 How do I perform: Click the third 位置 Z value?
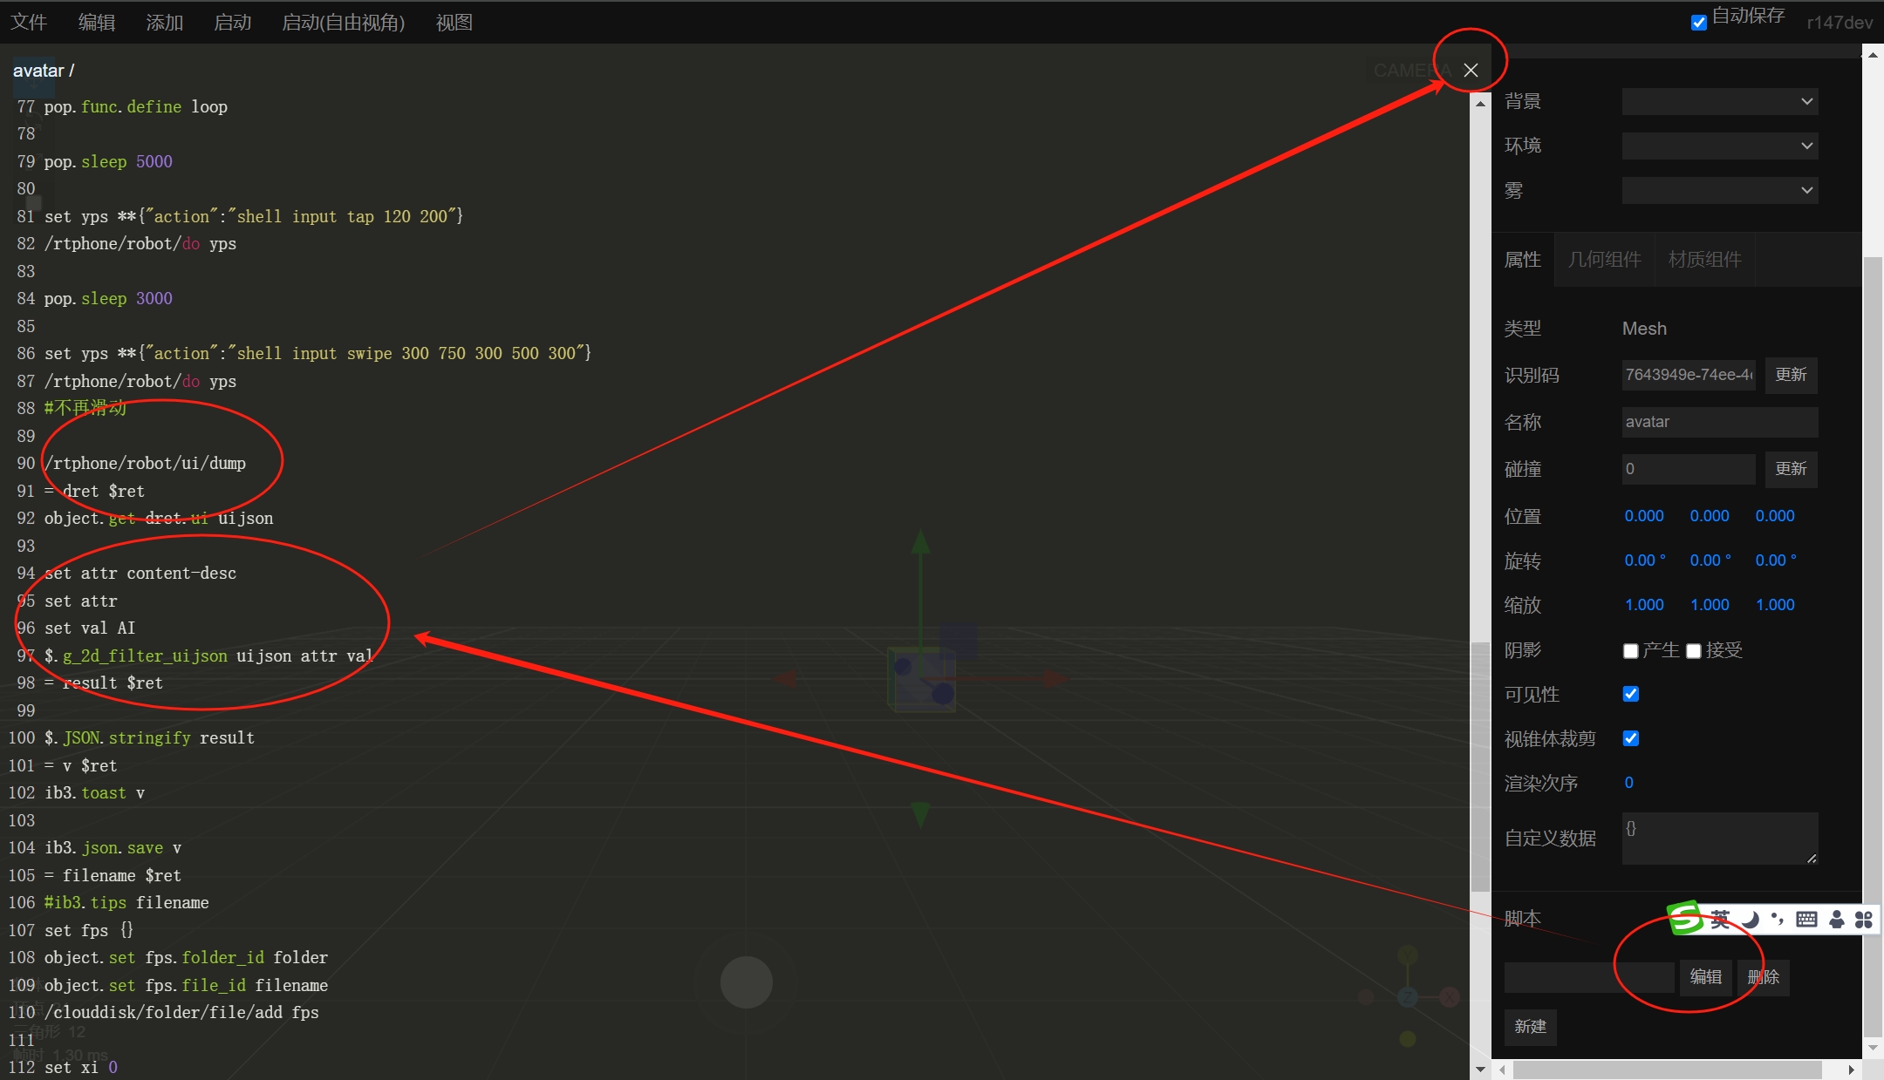[1775, 516]
